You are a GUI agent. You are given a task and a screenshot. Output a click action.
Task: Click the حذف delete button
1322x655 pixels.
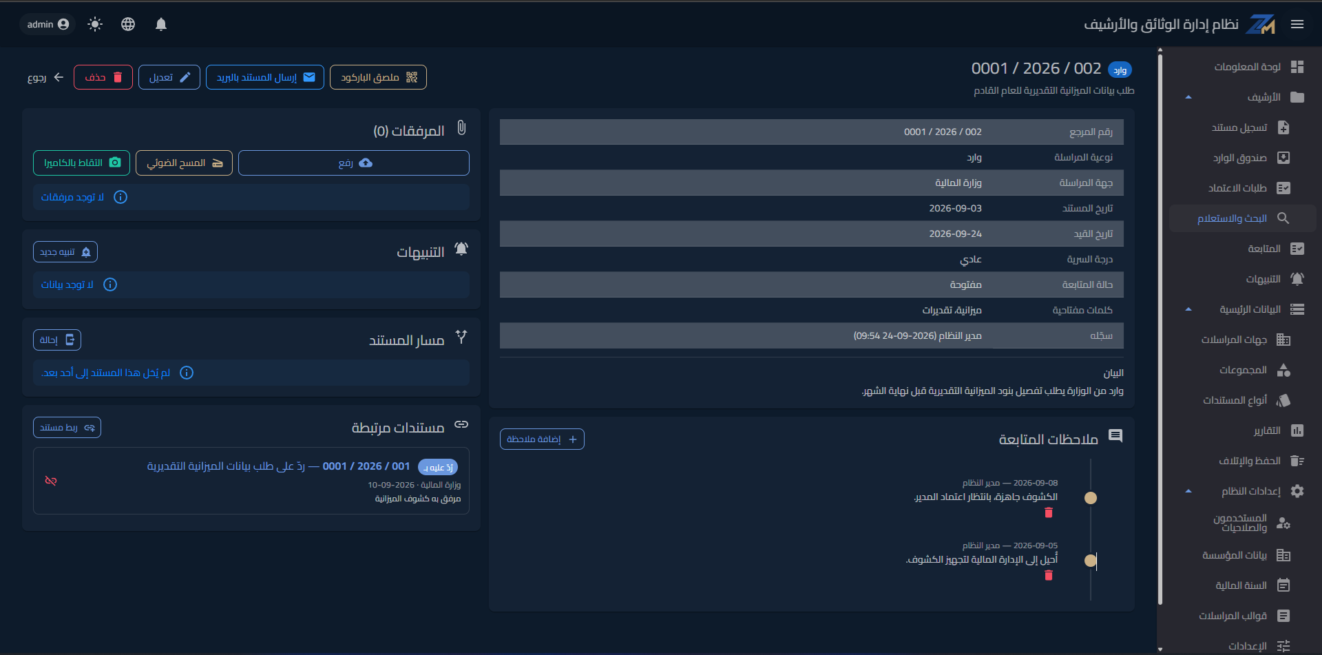point(103,77)
